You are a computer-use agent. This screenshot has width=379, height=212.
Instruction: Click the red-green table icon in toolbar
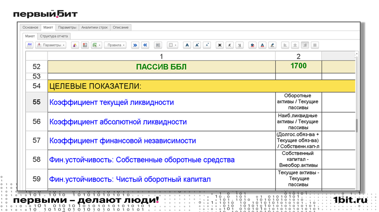coord(85,45)
